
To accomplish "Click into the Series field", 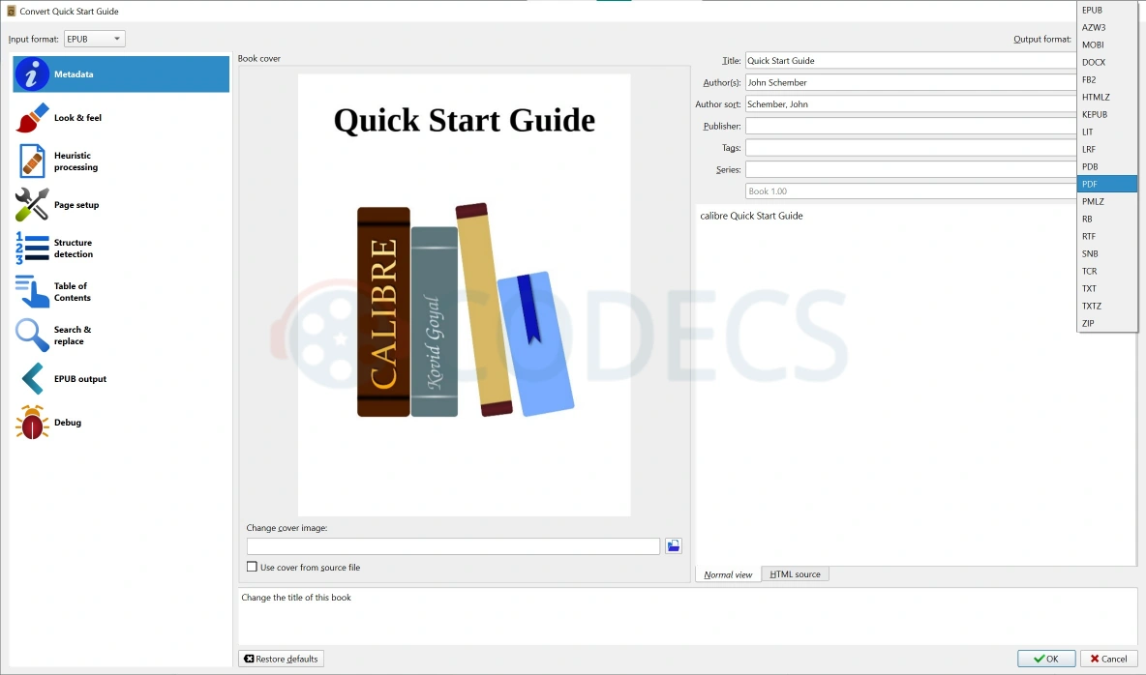I will [x=911, y=169].
